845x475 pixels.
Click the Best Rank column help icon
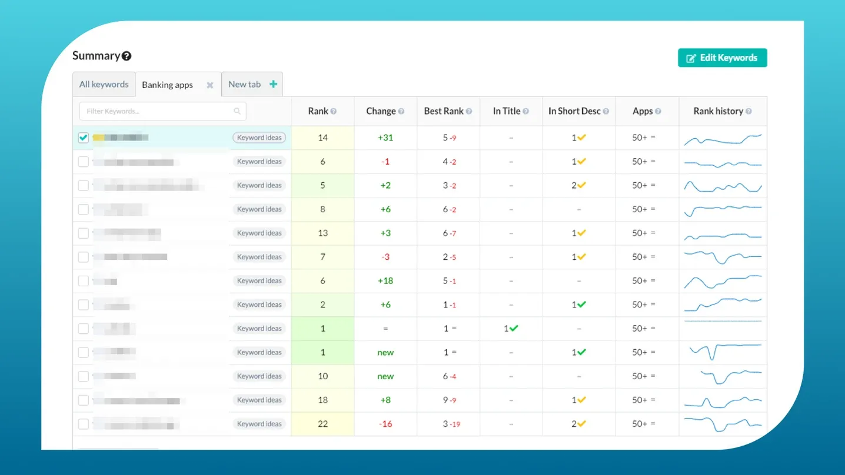(x=469, y=112)
